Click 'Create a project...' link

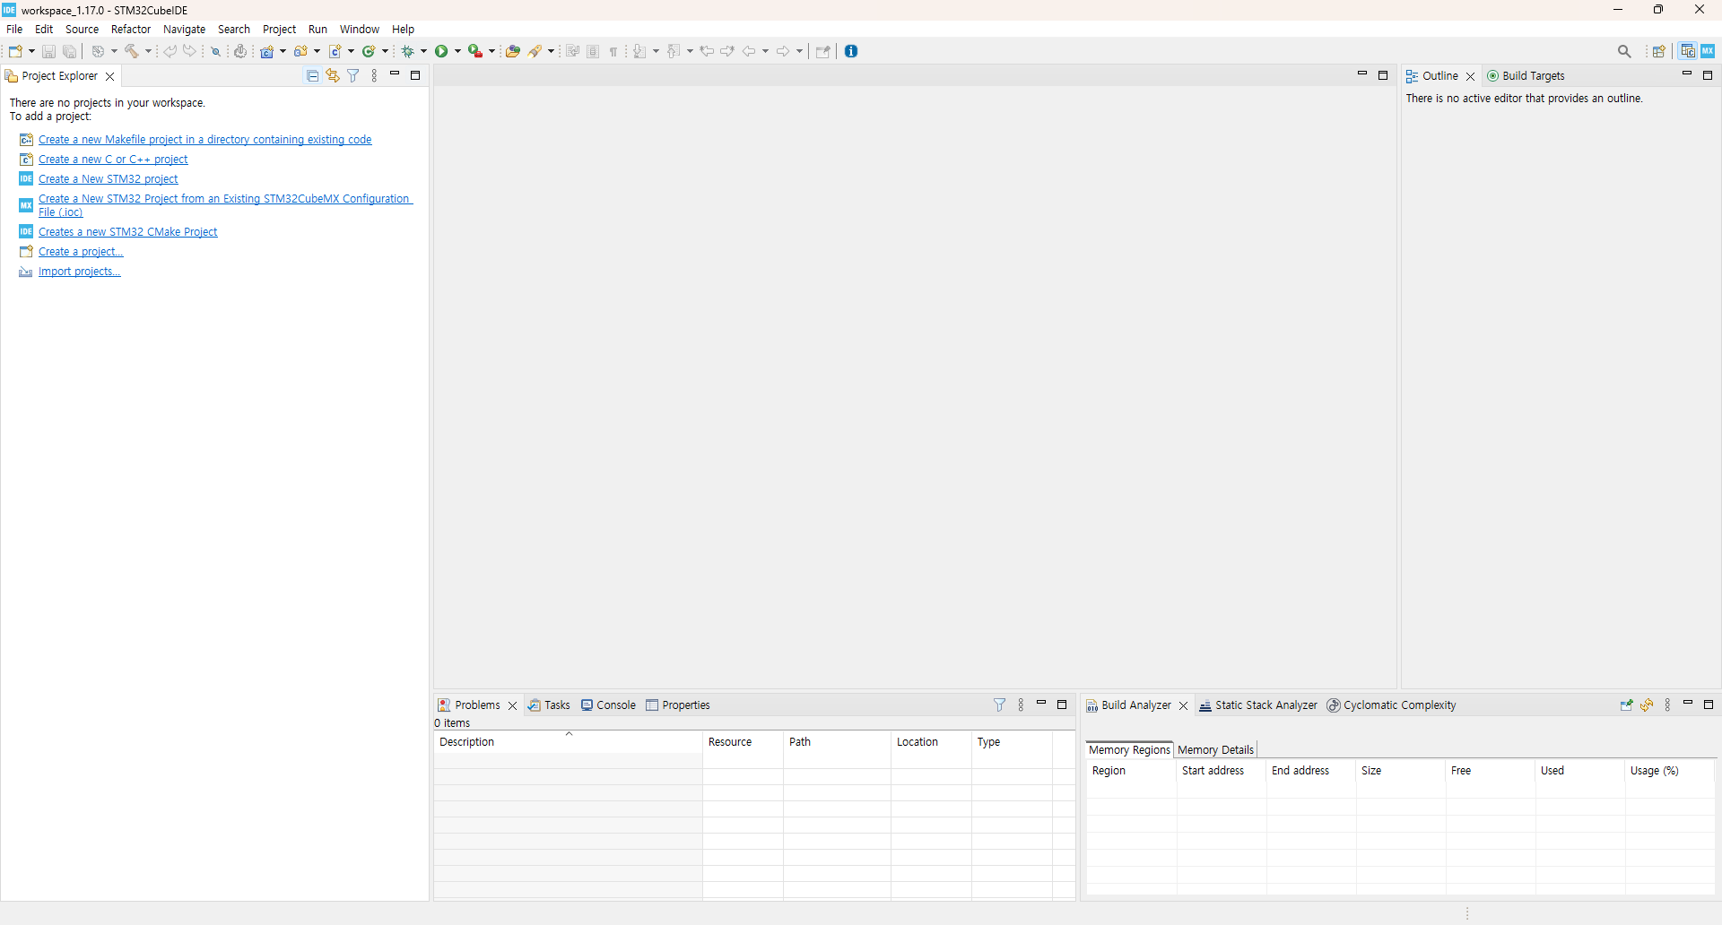pos(81,252)
